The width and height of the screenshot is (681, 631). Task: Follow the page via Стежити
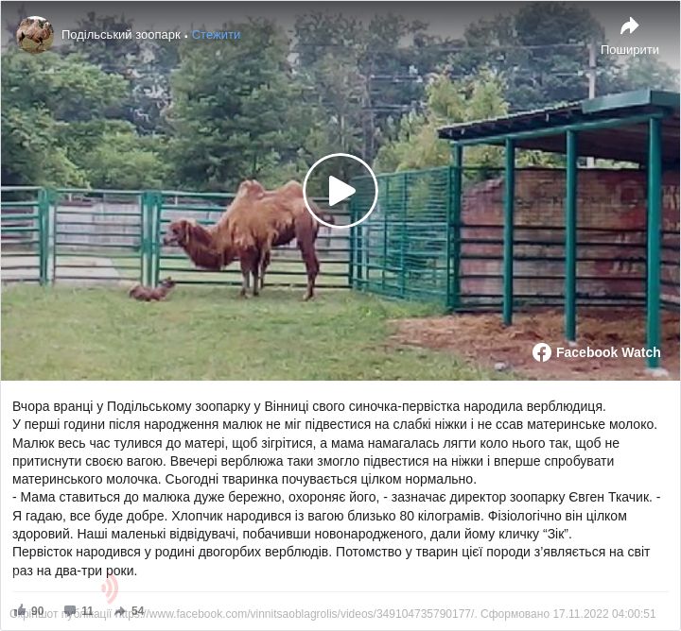[x=216, y=35]
